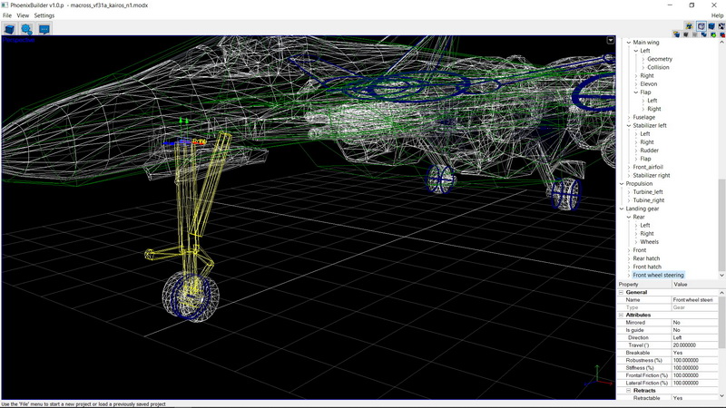Open the File menu
Image resolution: width=726 pixels, height=408 pixels.
(x=7, y=15)
